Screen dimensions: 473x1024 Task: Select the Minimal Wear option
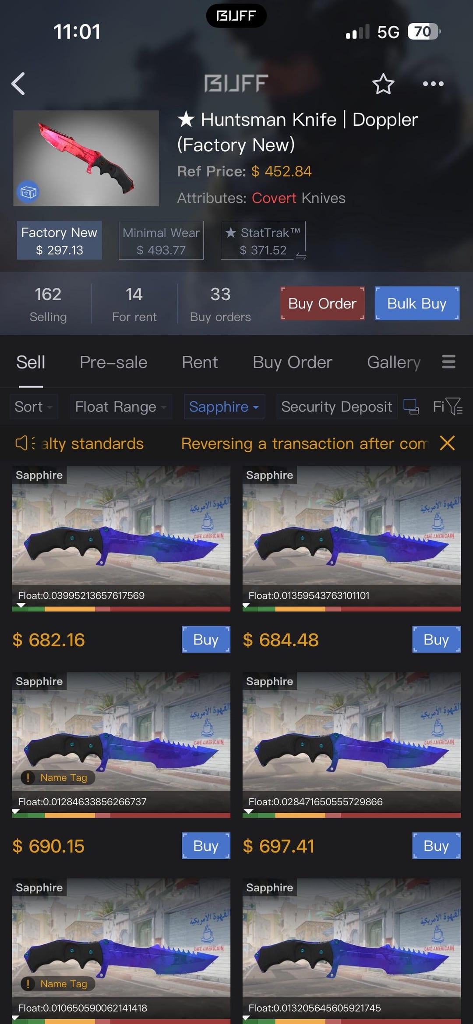[161, 241]
